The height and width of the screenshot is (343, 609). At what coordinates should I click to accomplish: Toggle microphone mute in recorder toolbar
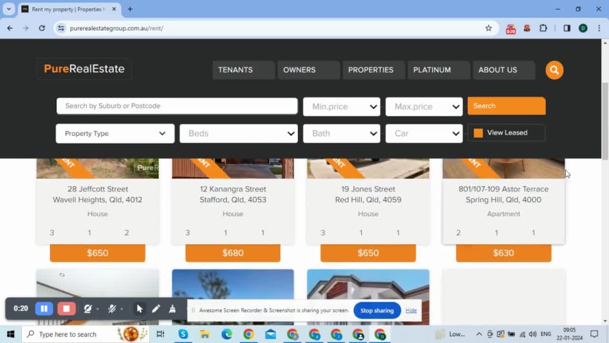point(112,308)
